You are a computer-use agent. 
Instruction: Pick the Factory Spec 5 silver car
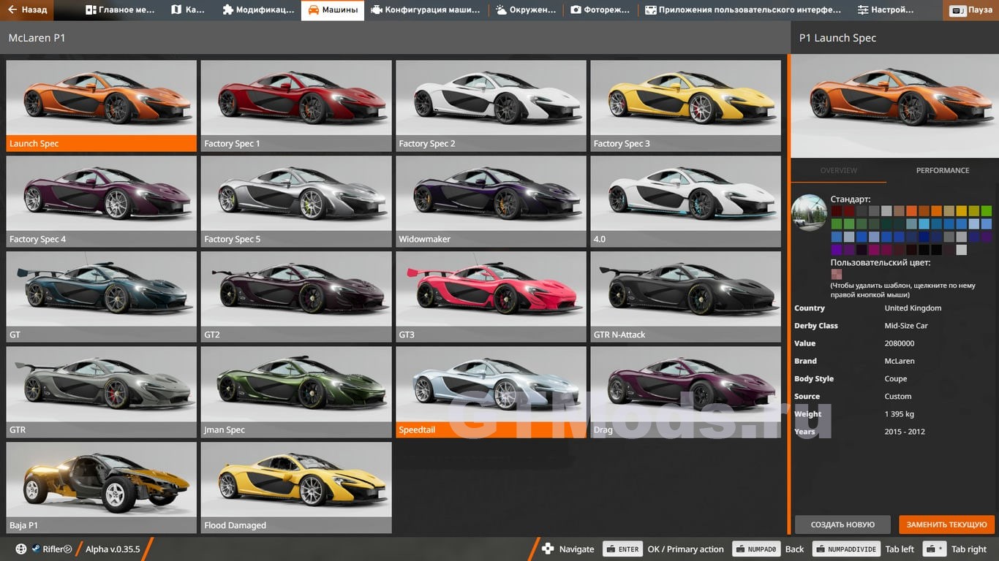pos(296,201)
